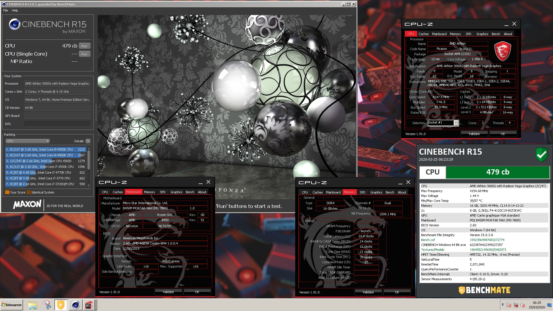
Task: Click the GFX Board input field
Action: 57,116
